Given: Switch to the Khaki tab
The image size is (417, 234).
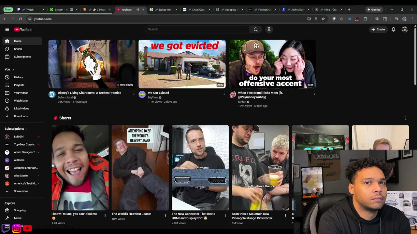Looking at the screenshot, I should [196, 10].
